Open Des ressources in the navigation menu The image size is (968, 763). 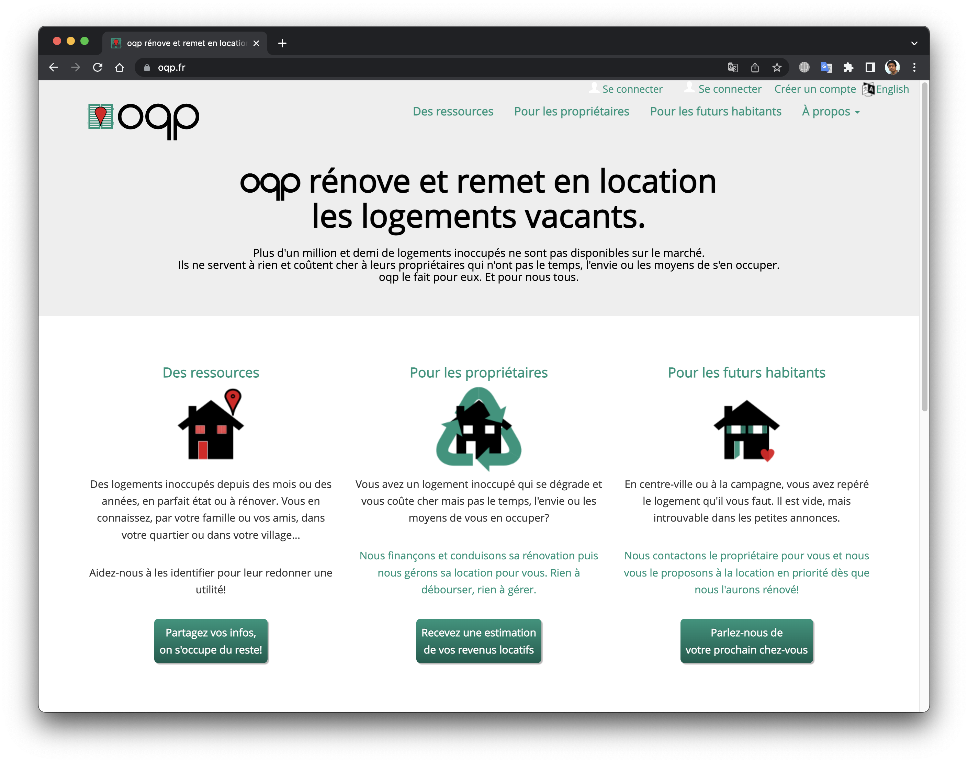click(453, 111)
